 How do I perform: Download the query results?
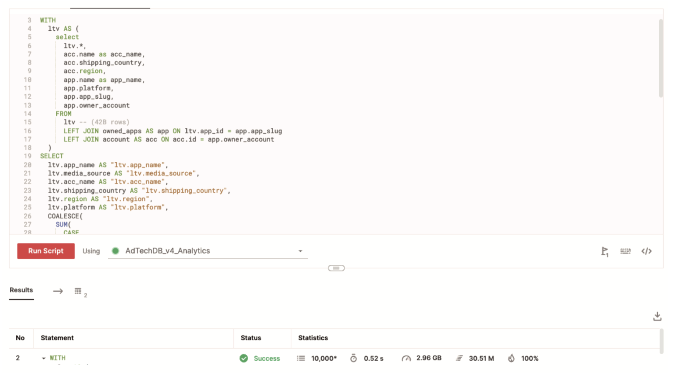click(x=657, y=316)
